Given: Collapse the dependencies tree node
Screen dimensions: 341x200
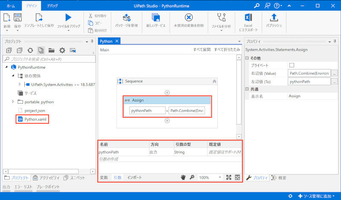Looking at the screenshot, I should click(x=13, y=75).
